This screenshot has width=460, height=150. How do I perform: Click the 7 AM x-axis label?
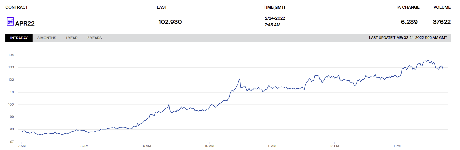coord(22,146)
